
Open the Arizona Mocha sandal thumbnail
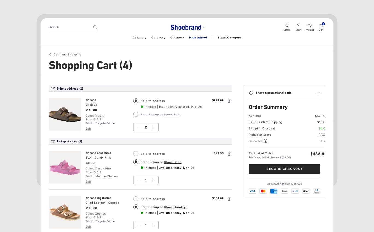65,114
